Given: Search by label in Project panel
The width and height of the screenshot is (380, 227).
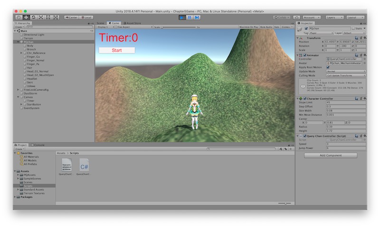Looking at the screenshot, I should tap(286, 149).
